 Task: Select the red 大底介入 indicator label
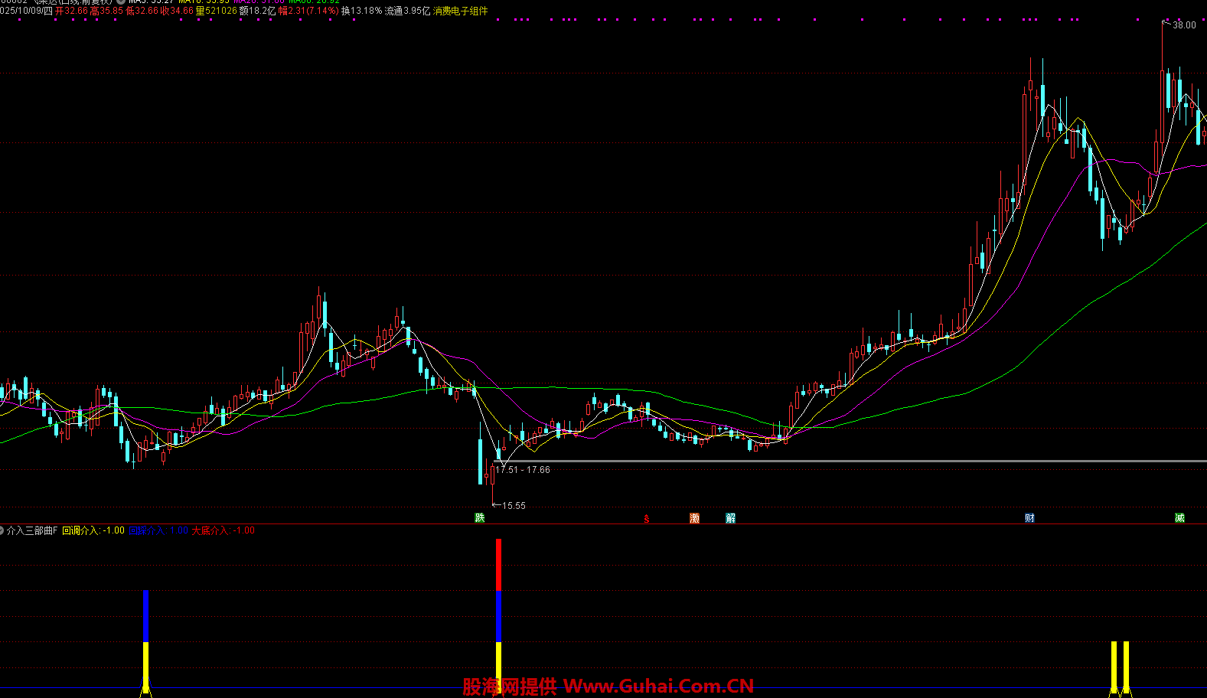click(x=223, y=530)
